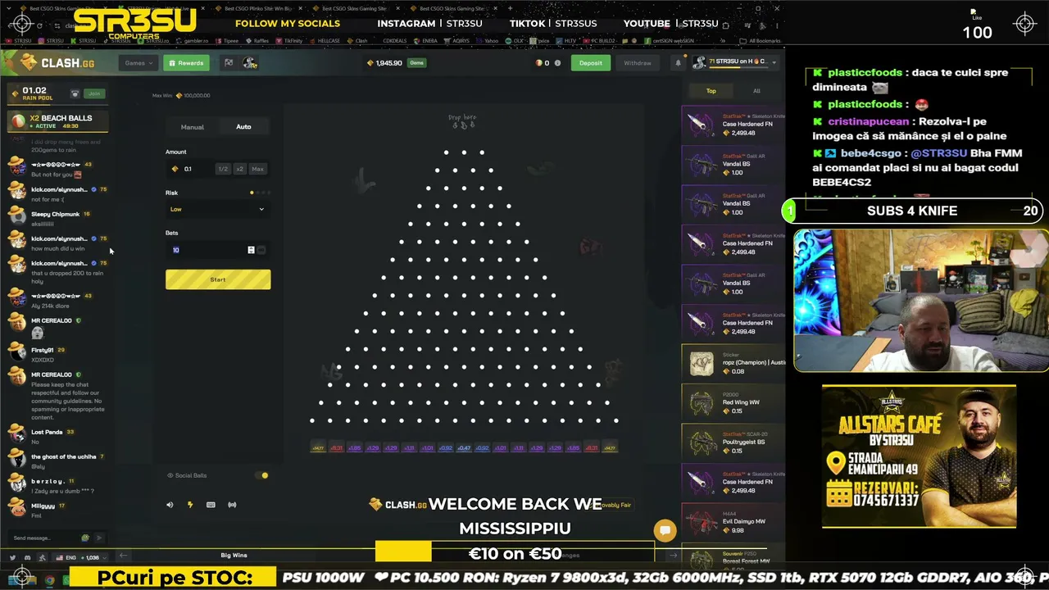Screen dimensions: 1049x590
Task: Click the x0.47 center multiplier bucket
Action: pos(464,448)
